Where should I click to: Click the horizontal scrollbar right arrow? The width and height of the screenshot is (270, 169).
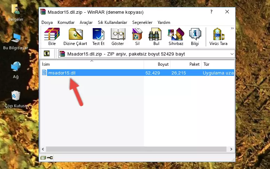coord(231,149)
